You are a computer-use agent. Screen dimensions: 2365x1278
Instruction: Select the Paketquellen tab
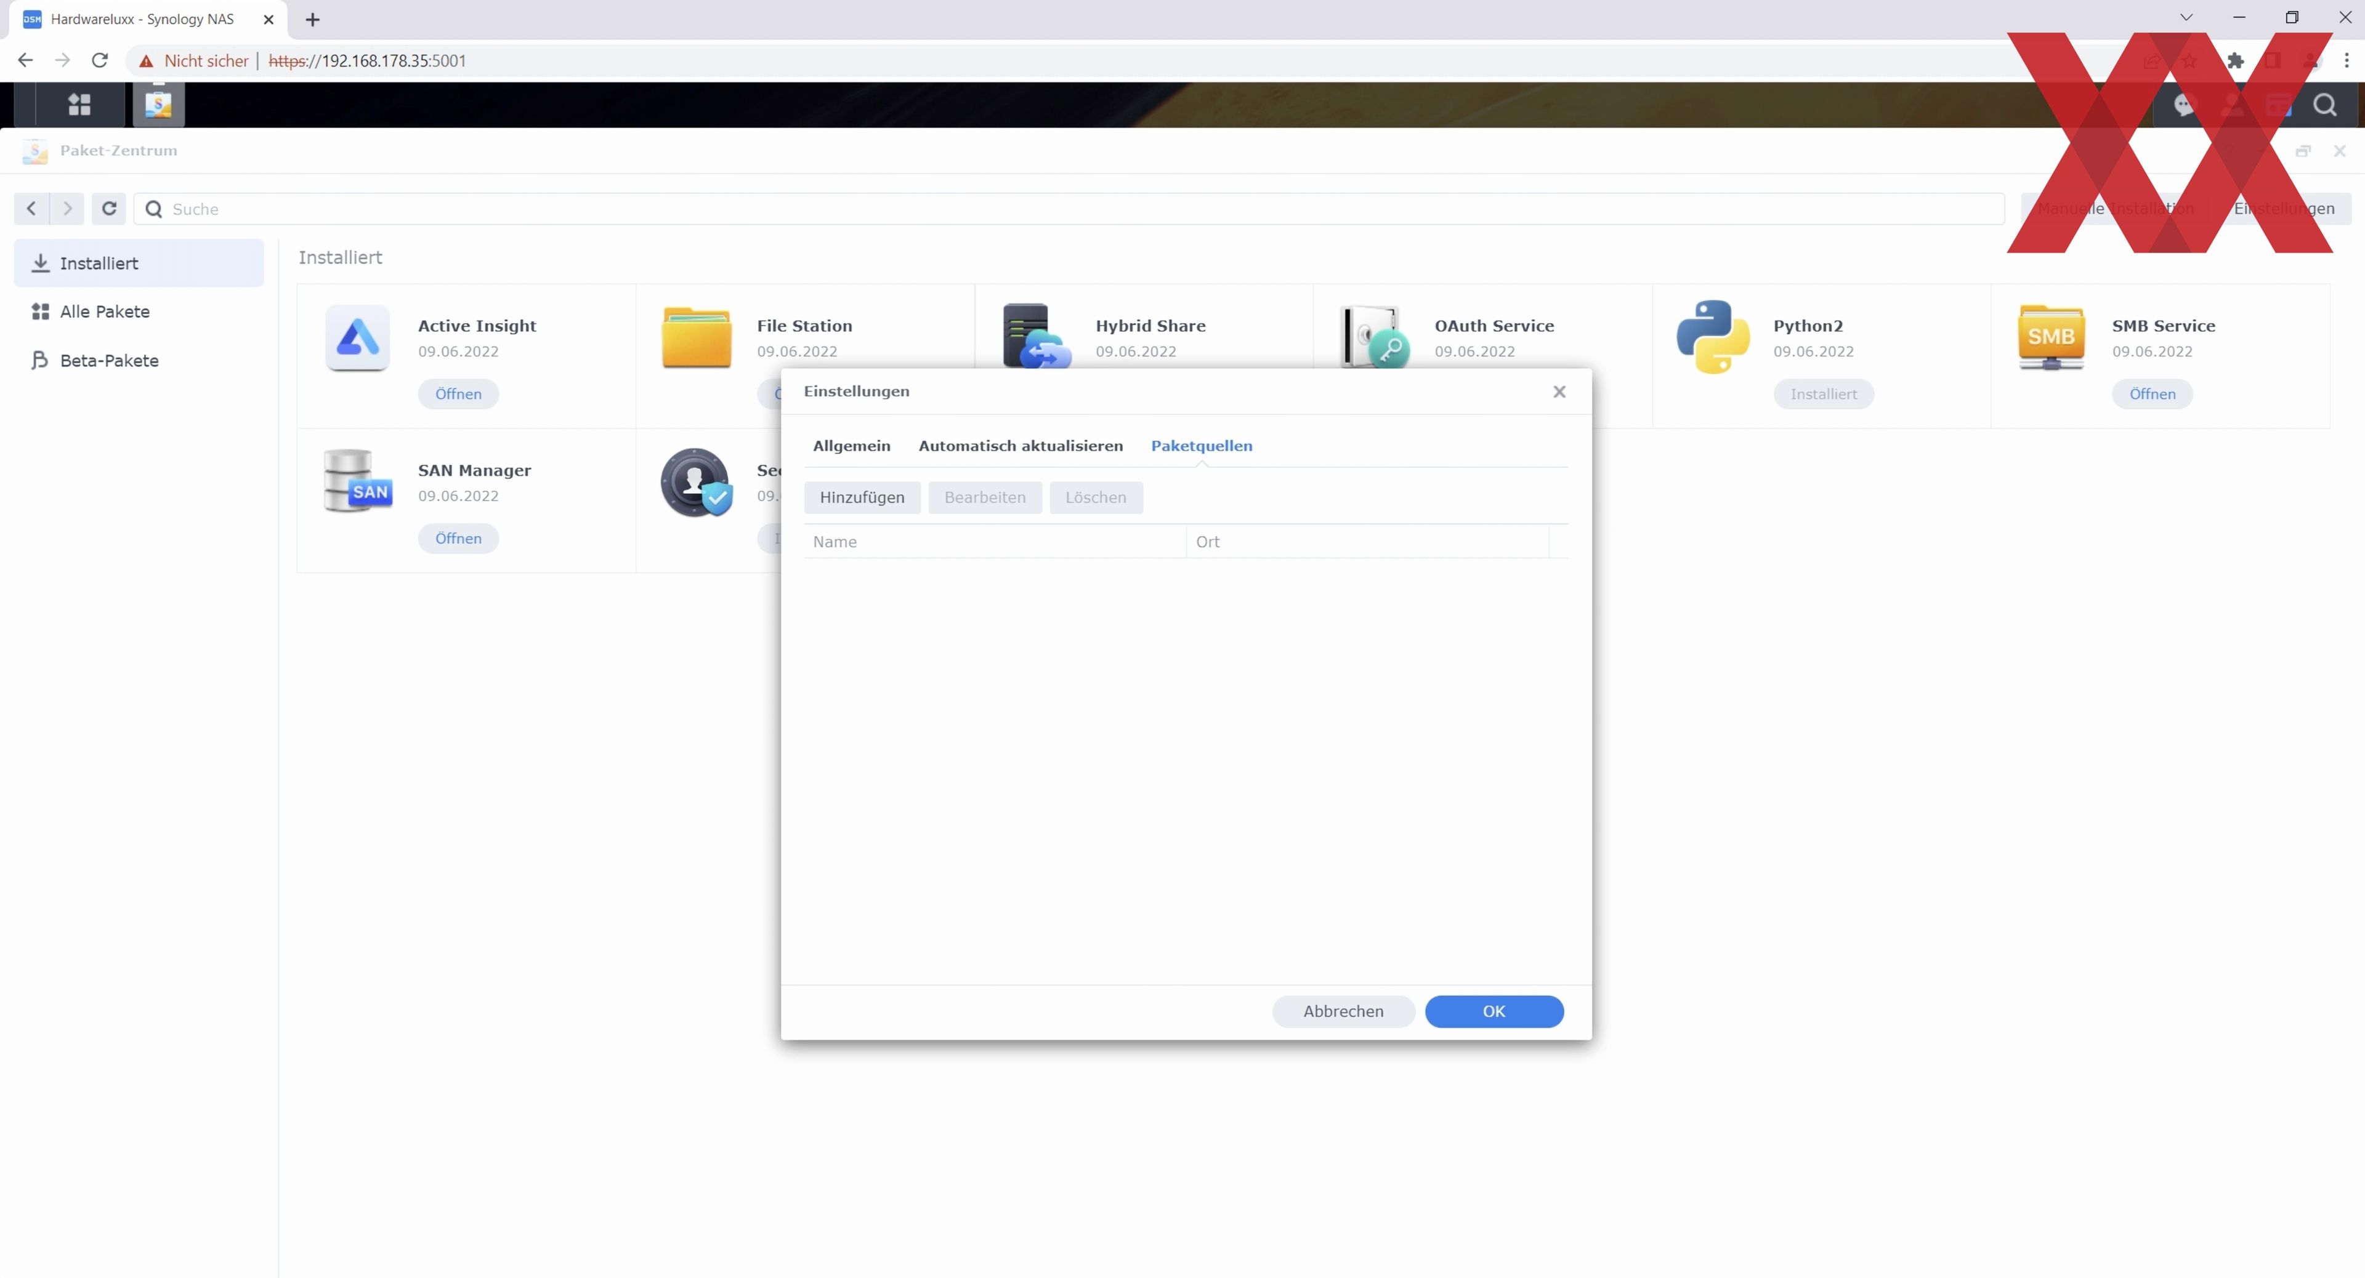click(1201, 446)
